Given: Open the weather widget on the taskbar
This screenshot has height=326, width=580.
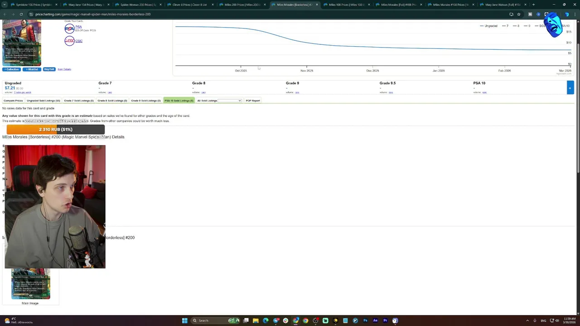Looking at the screenshot, I should pyautogui.click(x=18, y=321).
